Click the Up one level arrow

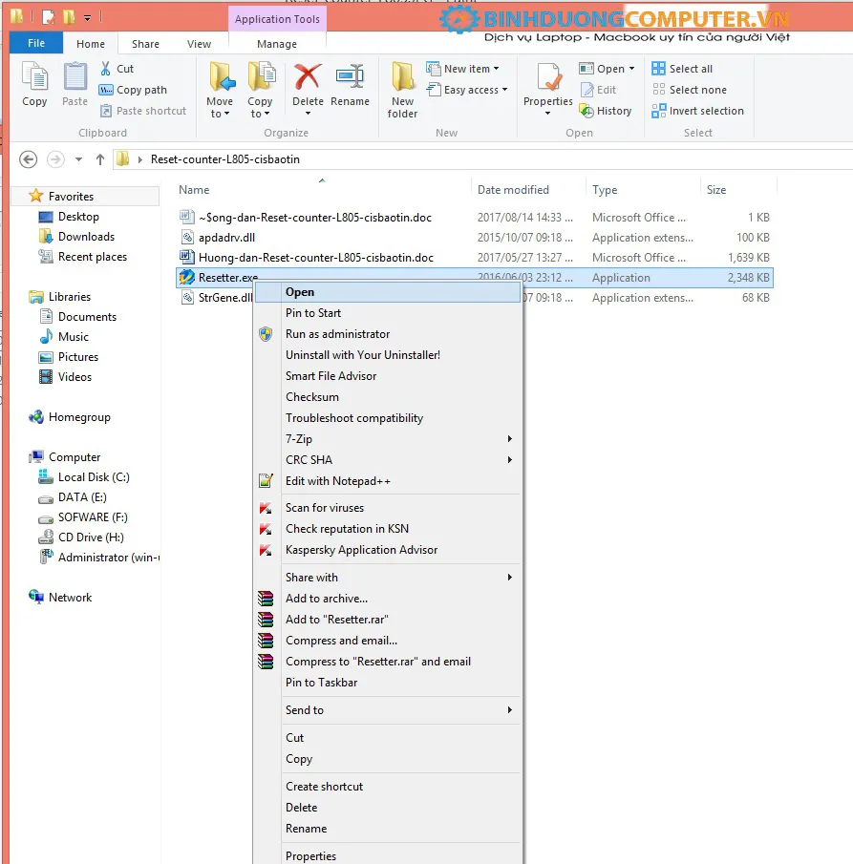click(99, 159)
